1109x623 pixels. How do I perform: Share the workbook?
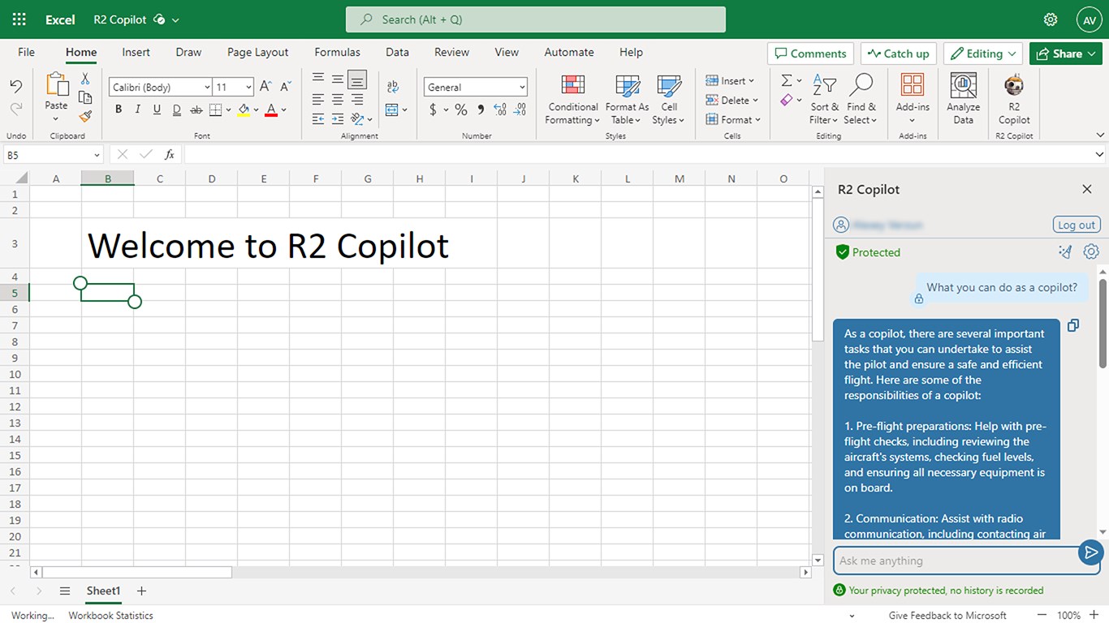1067,54
